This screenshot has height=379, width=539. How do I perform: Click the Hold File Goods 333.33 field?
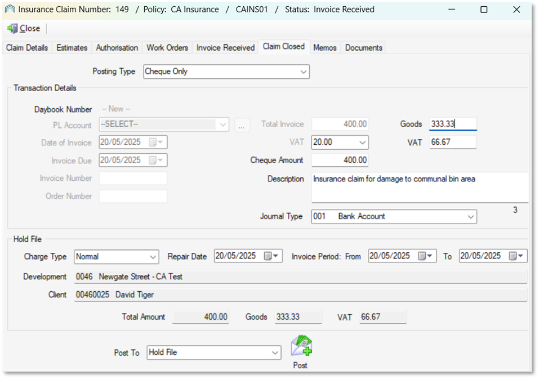(298, 317)
